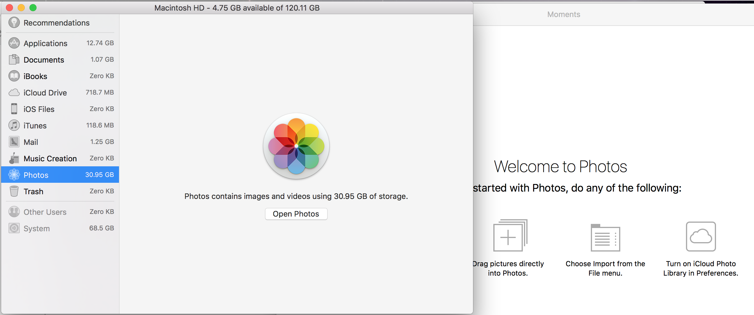Image resolution: width=754 pixels, height=315 pixels.
Task: Click the Trash bin icon
Action: (x=14, y=191)
